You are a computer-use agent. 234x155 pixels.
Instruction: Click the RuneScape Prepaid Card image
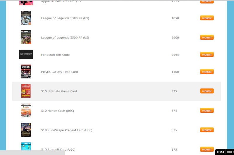(26, 130)
